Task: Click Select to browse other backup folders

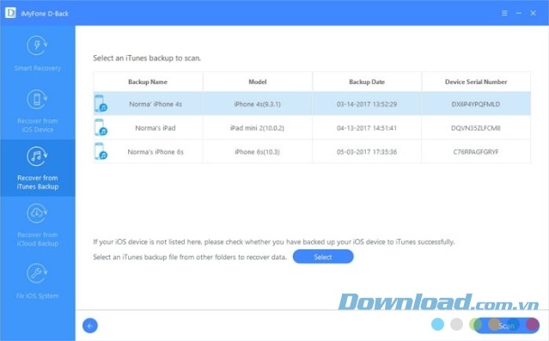Action: tap(323, 257)
